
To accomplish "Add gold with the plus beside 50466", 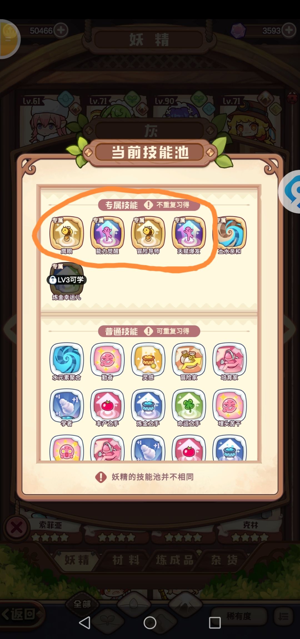I will [61, 30].
